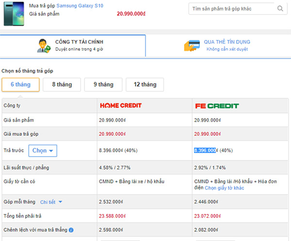Click CMND + Bằng lái xe / hộ khẩu text
291x241 pixels.
[131, 181]
